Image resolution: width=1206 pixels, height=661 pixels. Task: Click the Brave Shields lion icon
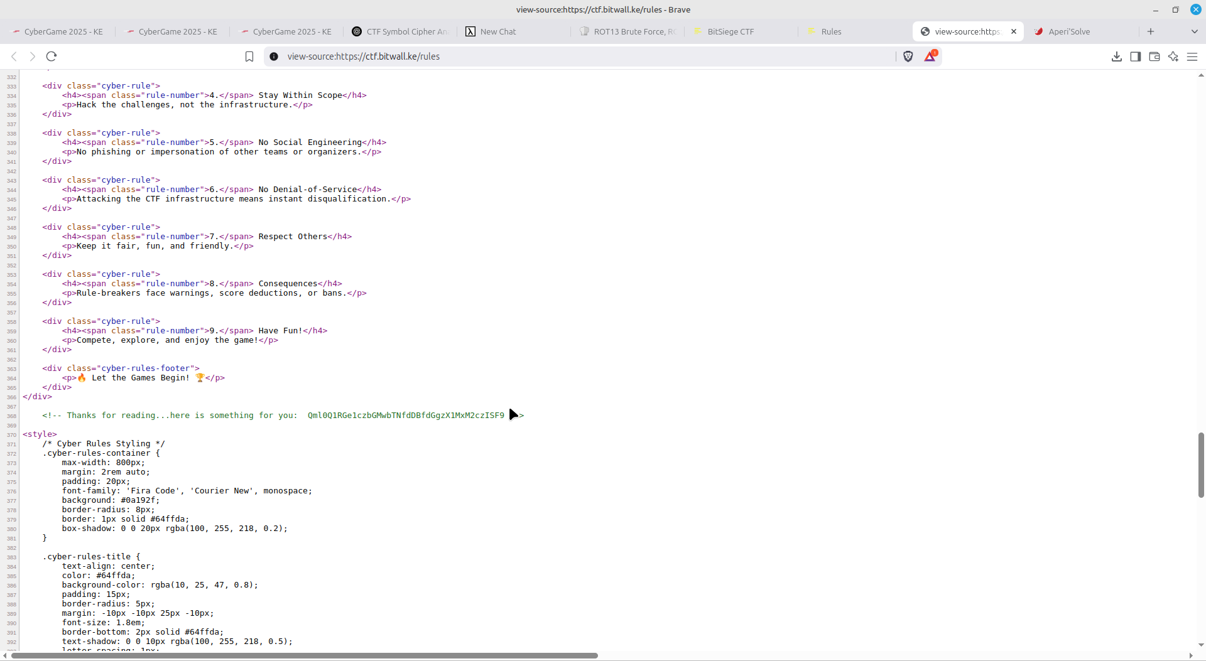point(908,56)
